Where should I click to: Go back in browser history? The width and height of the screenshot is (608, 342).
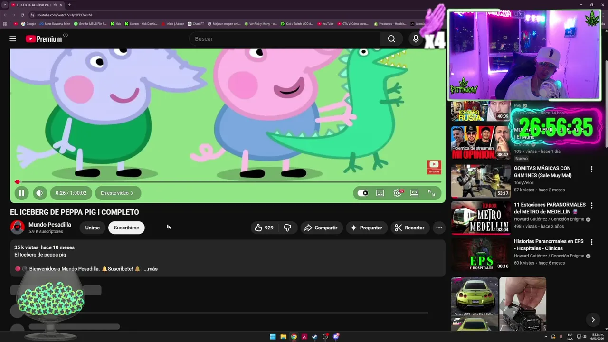(5, 15)
